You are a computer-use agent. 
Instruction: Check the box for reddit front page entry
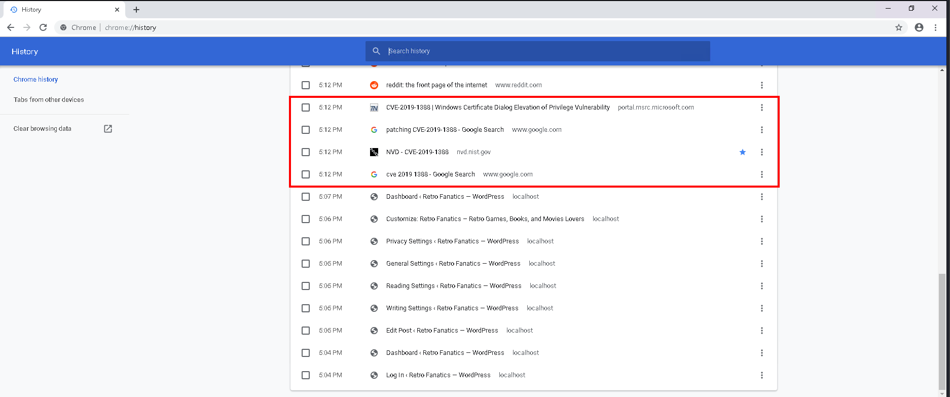click(x=306, y=85)
